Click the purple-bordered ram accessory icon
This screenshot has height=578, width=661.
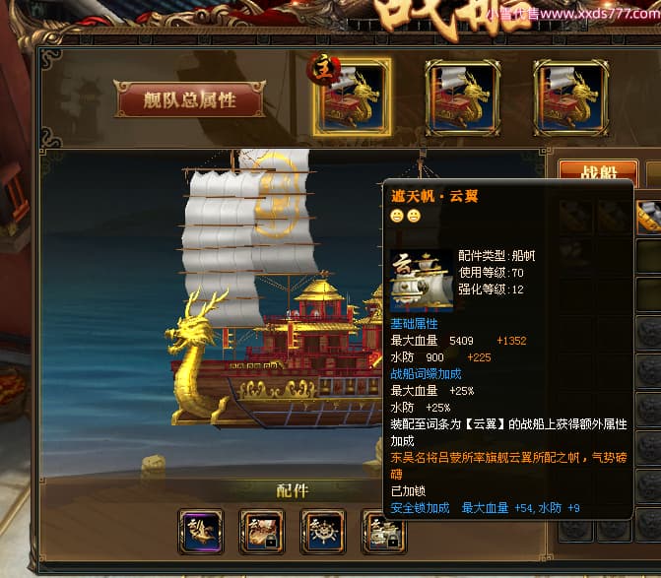pos(201,532)
